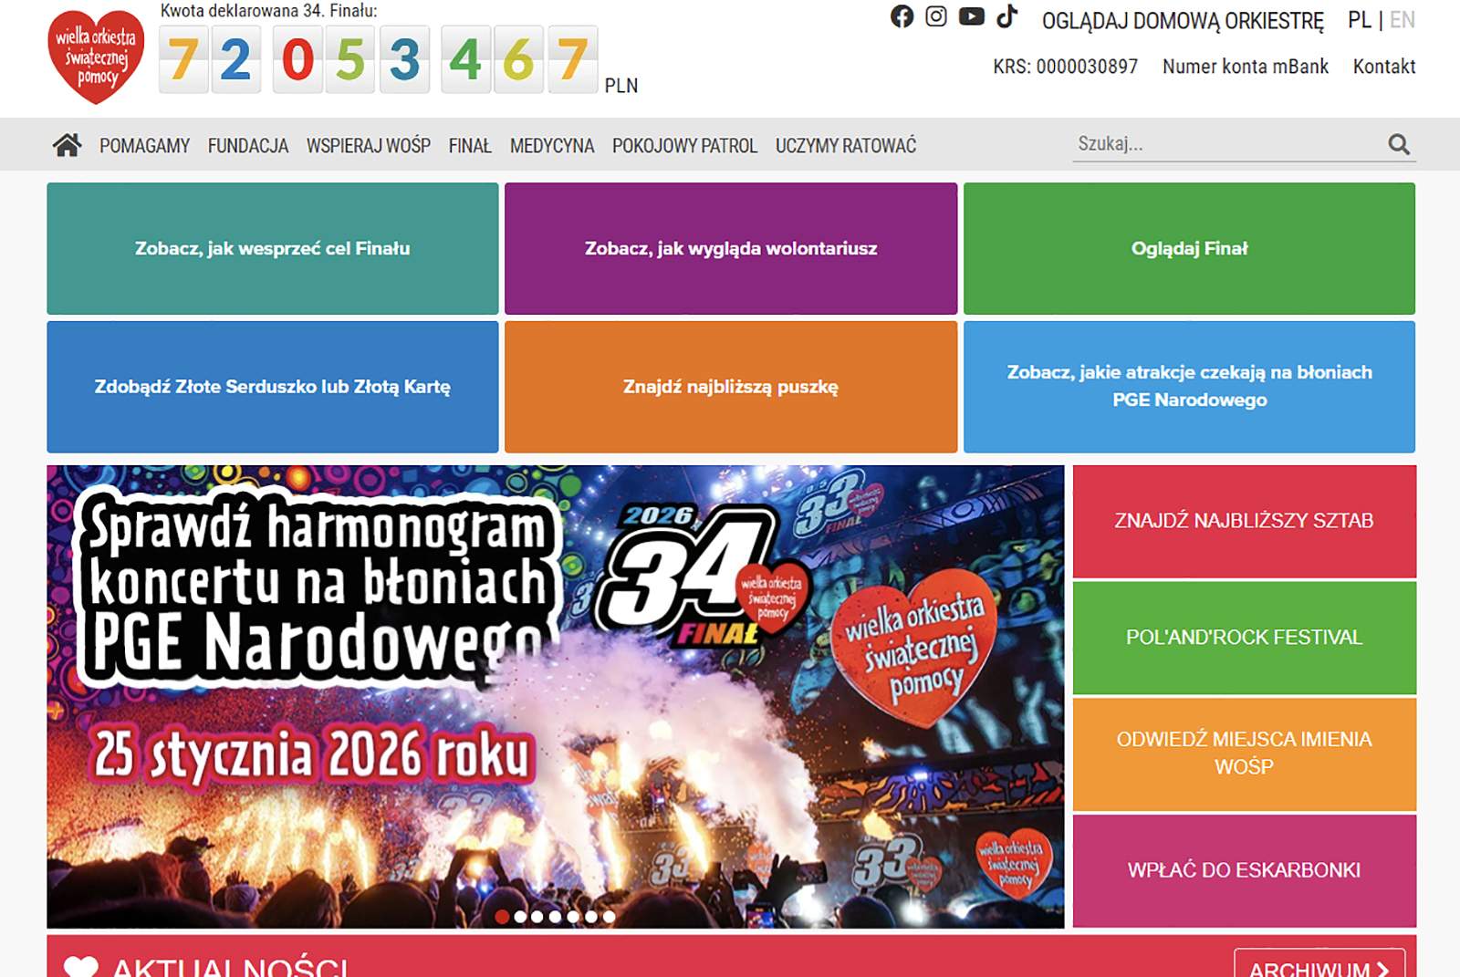Screen dimensions: 1460x977
Task: Click the magnifier search icon
Action: tap(1398, 144)
